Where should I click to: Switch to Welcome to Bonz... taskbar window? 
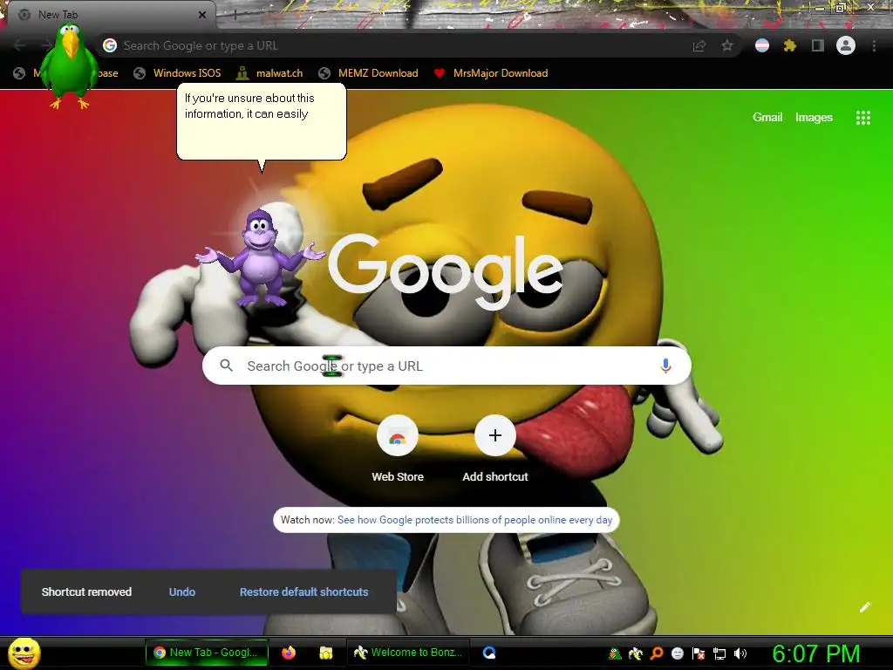pos(408,653)
